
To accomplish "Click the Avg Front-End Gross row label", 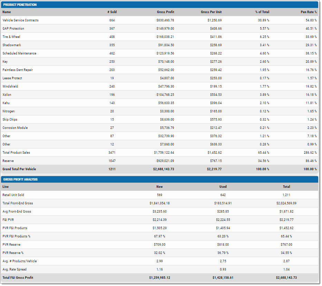I will coord(17,212).
